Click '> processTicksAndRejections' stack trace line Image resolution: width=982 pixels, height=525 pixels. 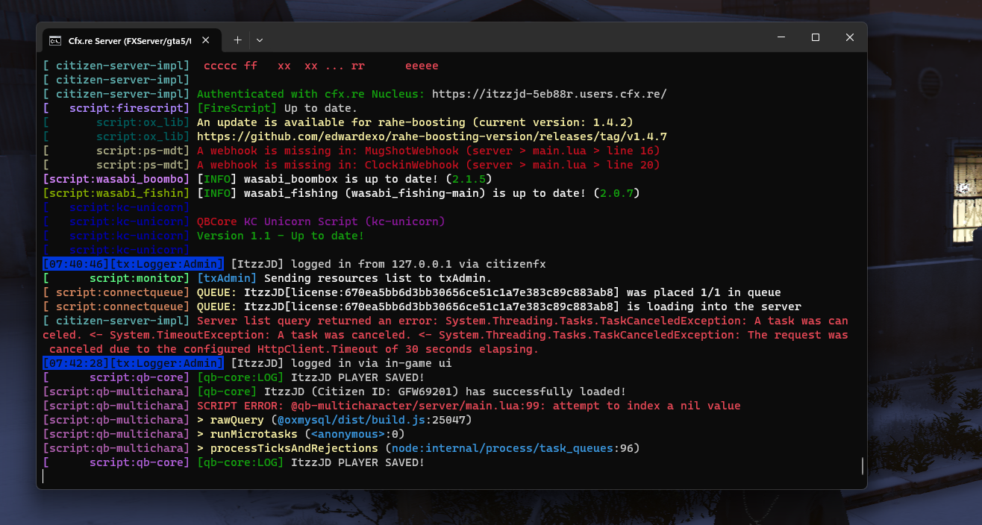pos(419,448)
